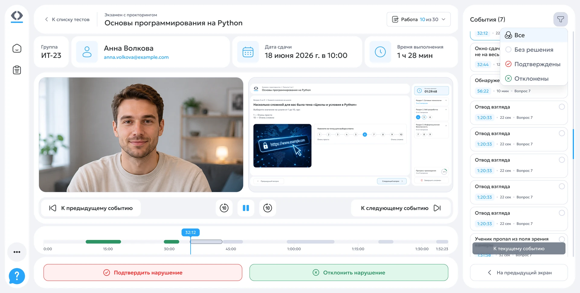Image resolution: width=580 pixels, height=293 pixels.
Task: Click the date 18 июня 2026 г. в 10:00
Action: point(306,55)
